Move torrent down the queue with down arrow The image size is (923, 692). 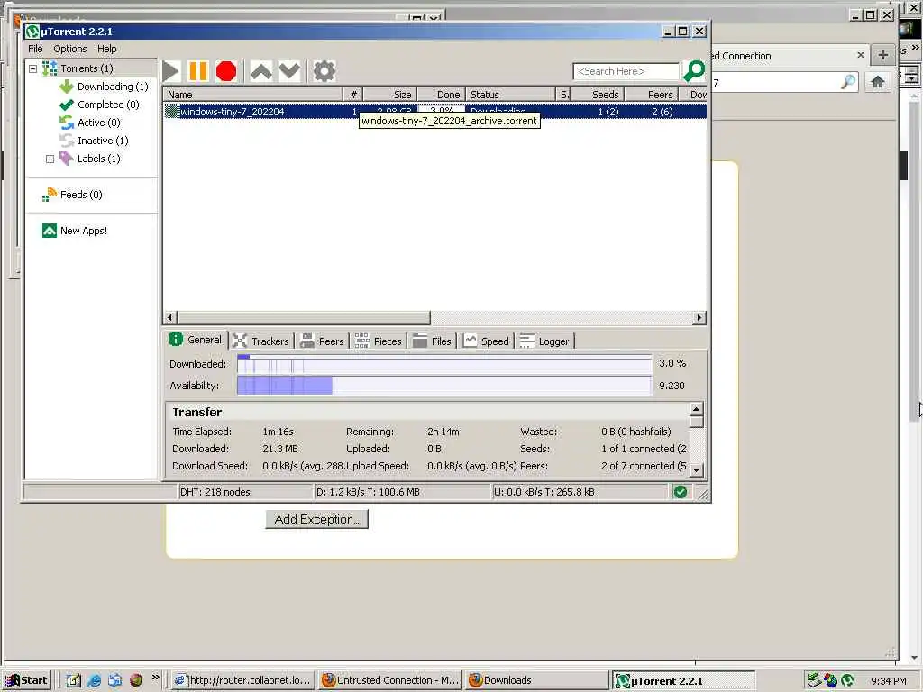tap(289, 71)
